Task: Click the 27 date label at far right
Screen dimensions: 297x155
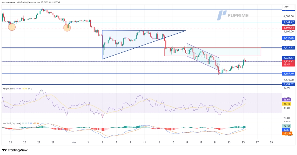Action: (x=257, y=142)
